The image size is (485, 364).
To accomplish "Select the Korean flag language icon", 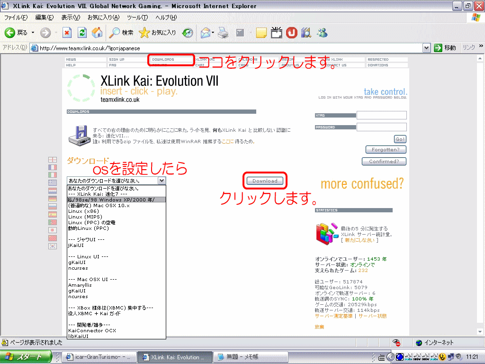I will [53, 246].
